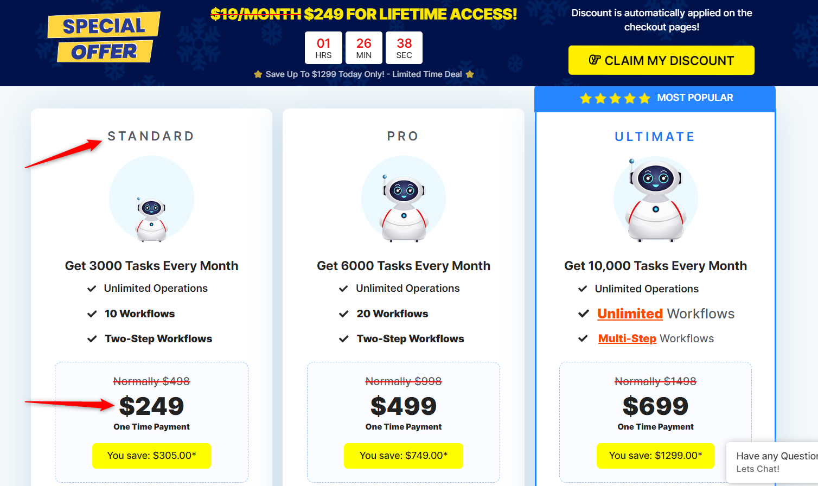Click the Pro plan robot image
The image size is (818, 486).
click(x=404, y=199)
